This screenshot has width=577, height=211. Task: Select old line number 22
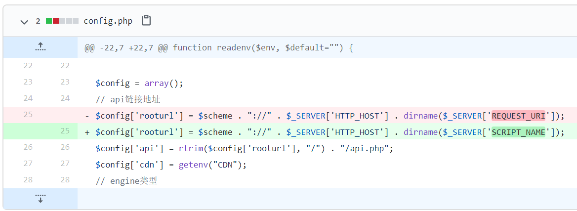28,66
